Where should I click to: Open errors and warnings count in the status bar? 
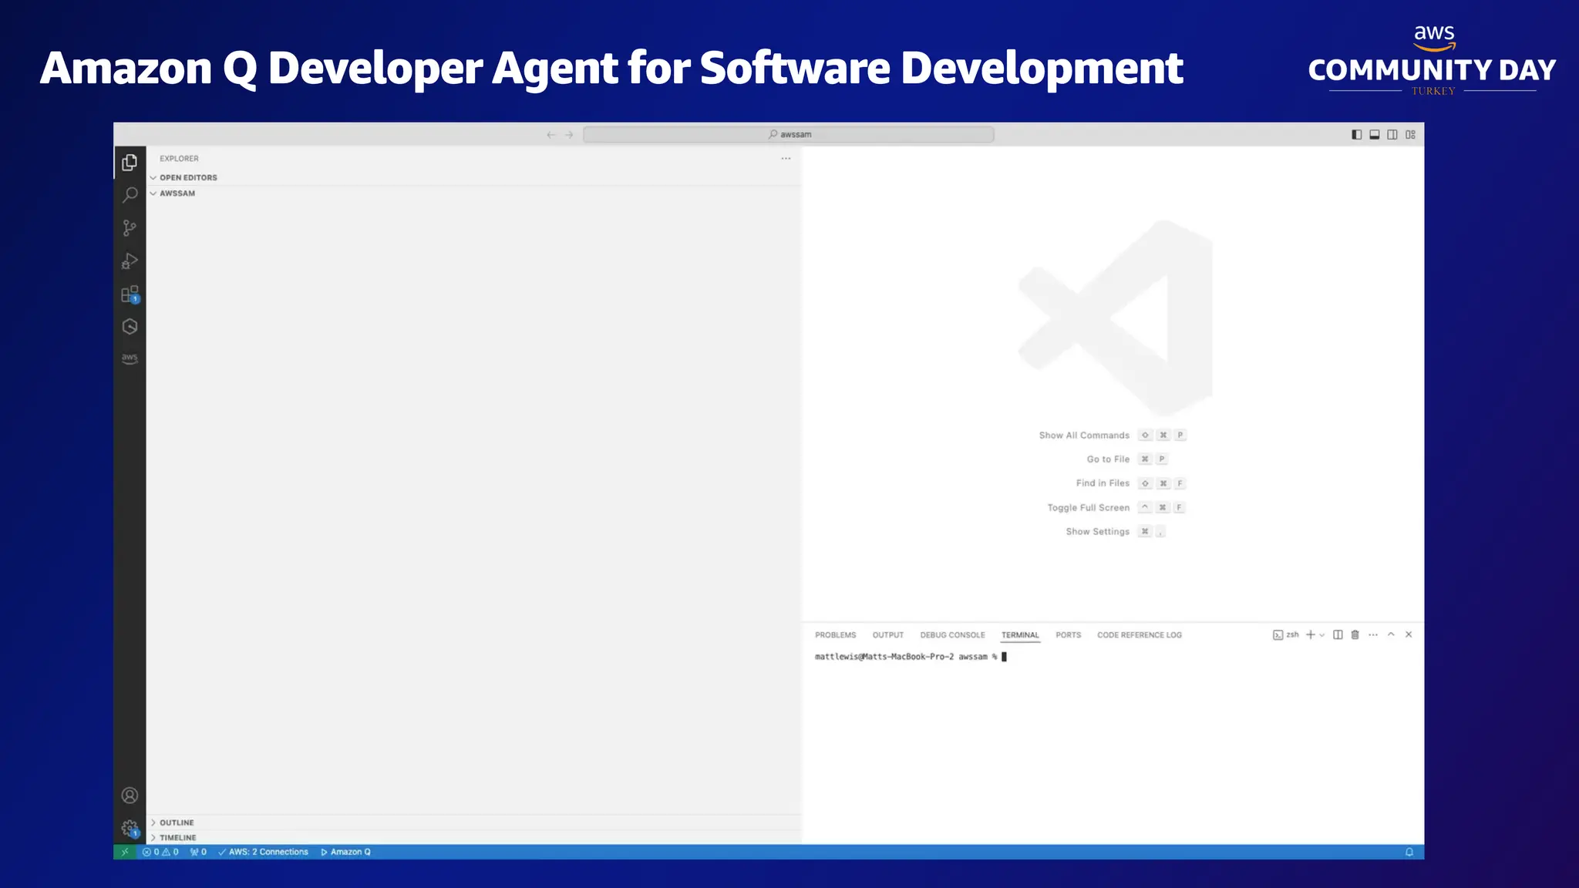(x=160, y=852)
